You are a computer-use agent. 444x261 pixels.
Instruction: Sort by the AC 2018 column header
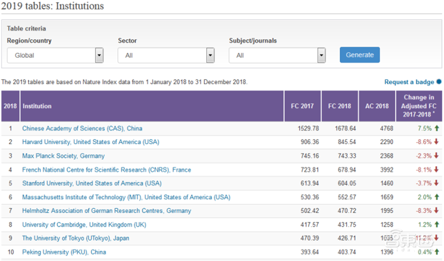click(377, 106)
